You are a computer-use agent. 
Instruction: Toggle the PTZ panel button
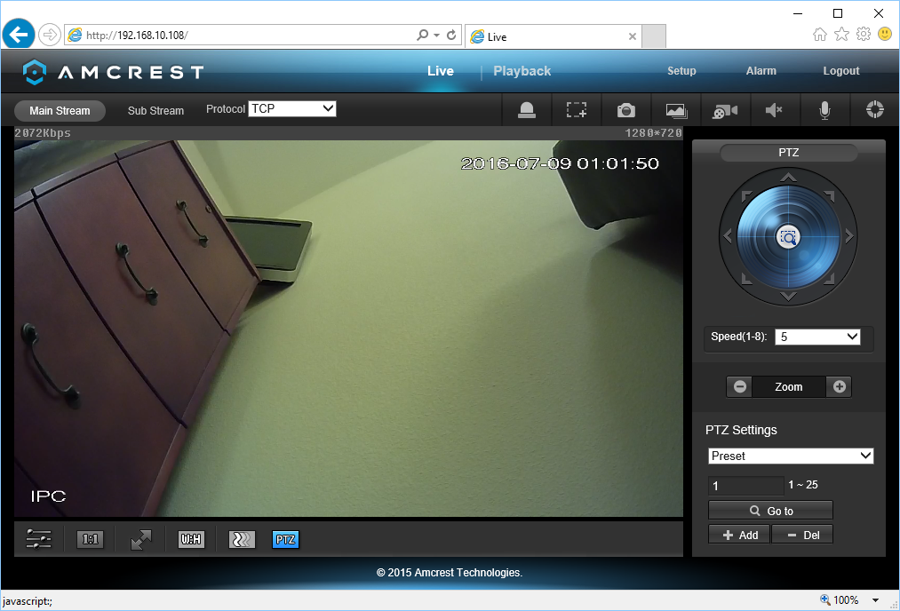click(285, 539)
